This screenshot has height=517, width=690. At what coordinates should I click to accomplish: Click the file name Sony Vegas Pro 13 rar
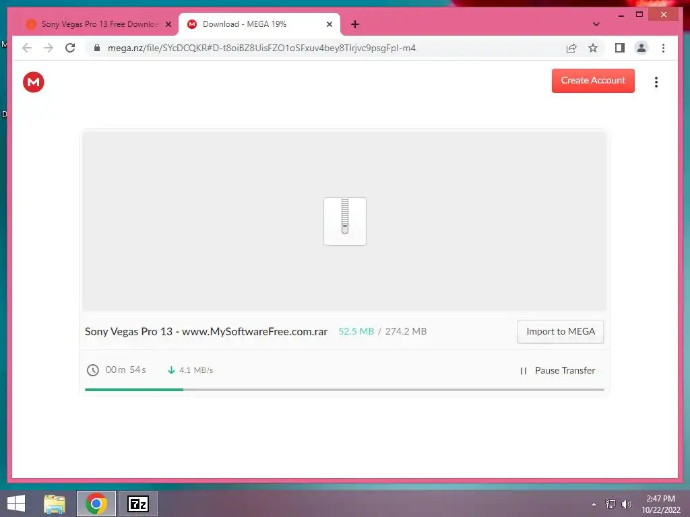coord(206,331)
